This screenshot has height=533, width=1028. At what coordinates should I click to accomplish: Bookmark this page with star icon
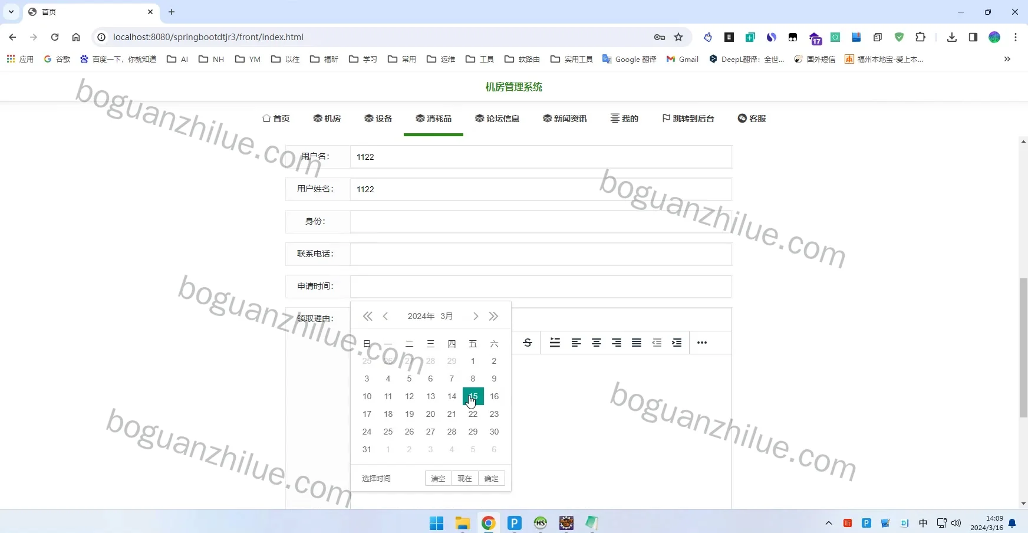click(x=678, y=37)
